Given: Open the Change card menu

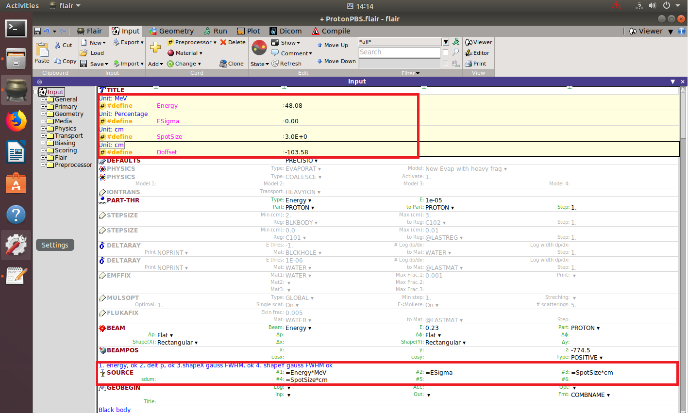Looking at the screenshot, I should click(x=184, y=64).
